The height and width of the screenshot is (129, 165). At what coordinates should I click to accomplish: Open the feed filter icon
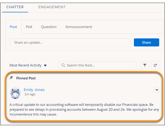145,65
